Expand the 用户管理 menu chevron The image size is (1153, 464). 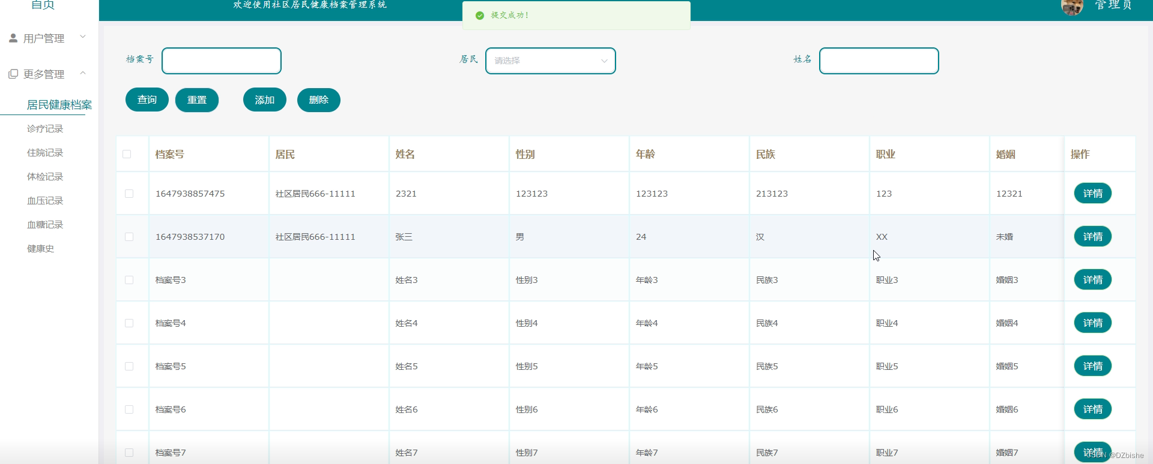pos(83,37)
